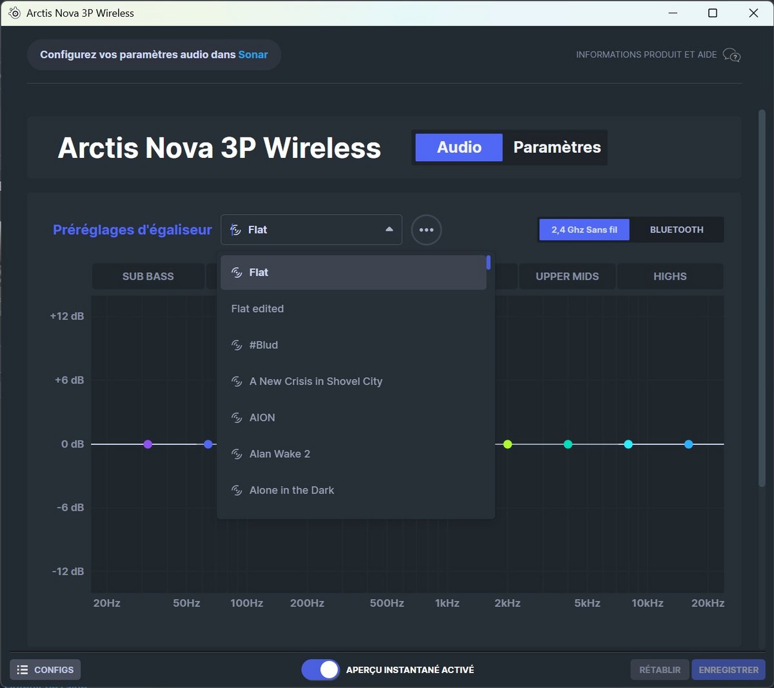This screenshot has height=688, width=774.
Task: Pick the Alan Wake 2 preset
Action: coord(353,454)
